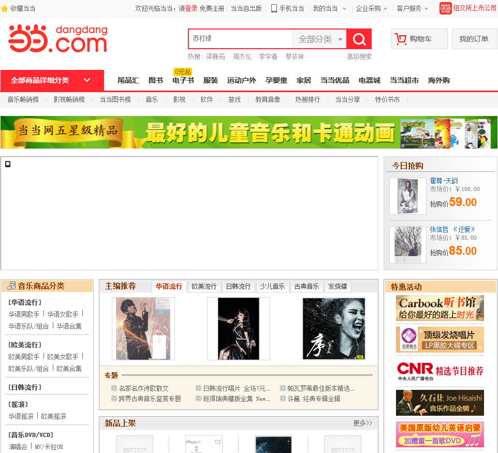Click the green children's music banner
This screenshot has height=453, width=498.
[249, 132]
